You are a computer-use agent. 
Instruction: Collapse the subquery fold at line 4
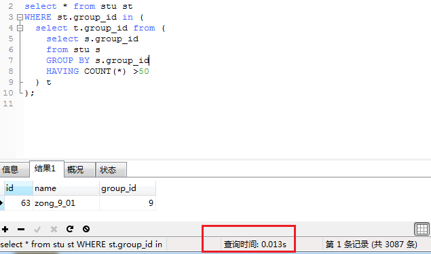[x=20, y=28]
